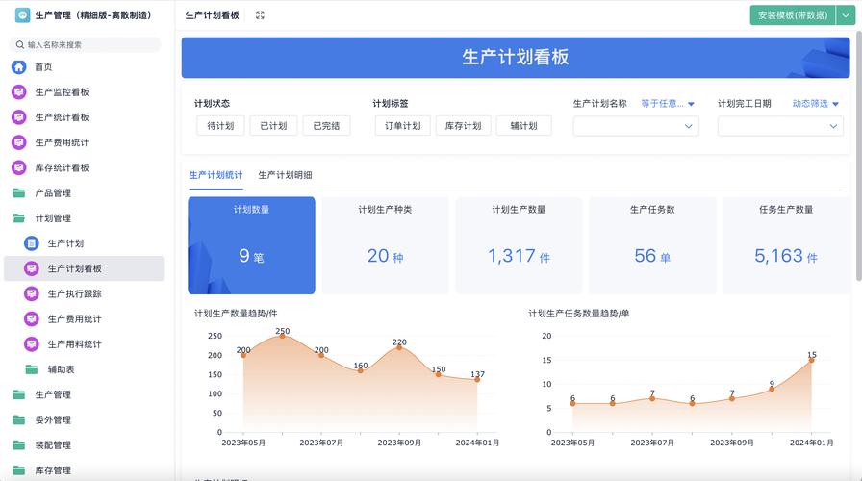Click the 计划生产数量趋势/件 chart title

[236, 314]
